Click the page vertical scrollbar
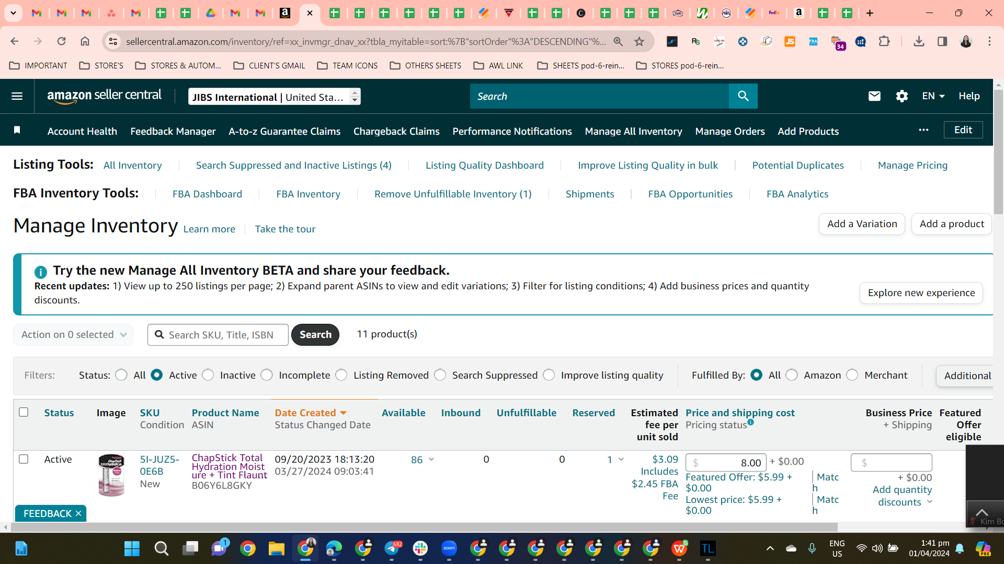 998,151
